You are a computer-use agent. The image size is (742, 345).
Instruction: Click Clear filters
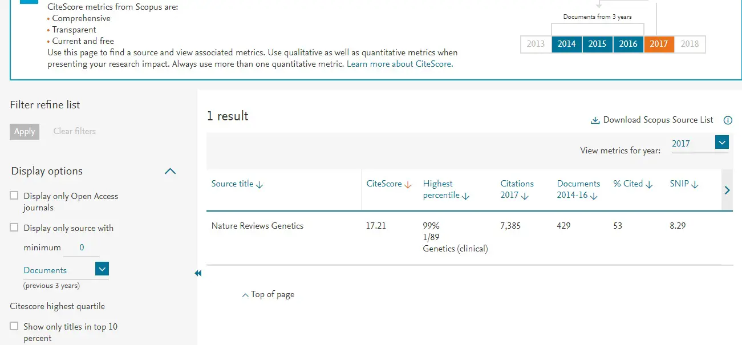tap(75, 131)
